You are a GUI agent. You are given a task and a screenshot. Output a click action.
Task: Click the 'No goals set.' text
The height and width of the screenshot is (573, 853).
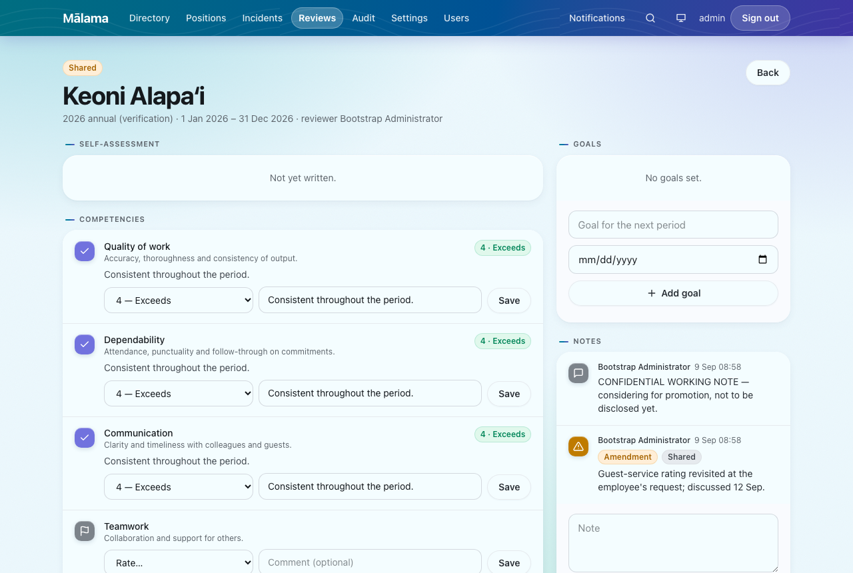coord(673,178)
